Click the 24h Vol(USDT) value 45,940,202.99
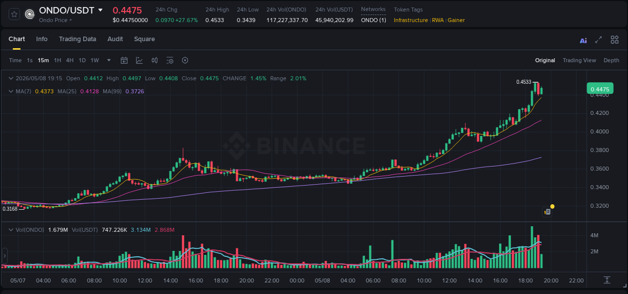628x294 pixels. pyautogui.click(x=334, y=20)
